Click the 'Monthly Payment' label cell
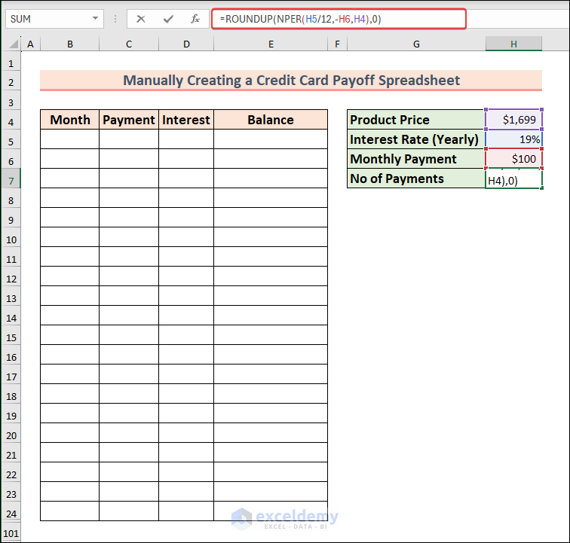Screen dimensions: 570x543 point(416,159)
